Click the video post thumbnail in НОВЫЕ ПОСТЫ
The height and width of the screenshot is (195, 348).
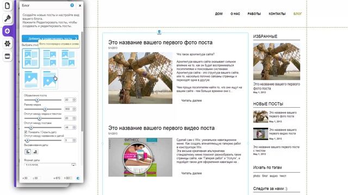click(260, 134)
